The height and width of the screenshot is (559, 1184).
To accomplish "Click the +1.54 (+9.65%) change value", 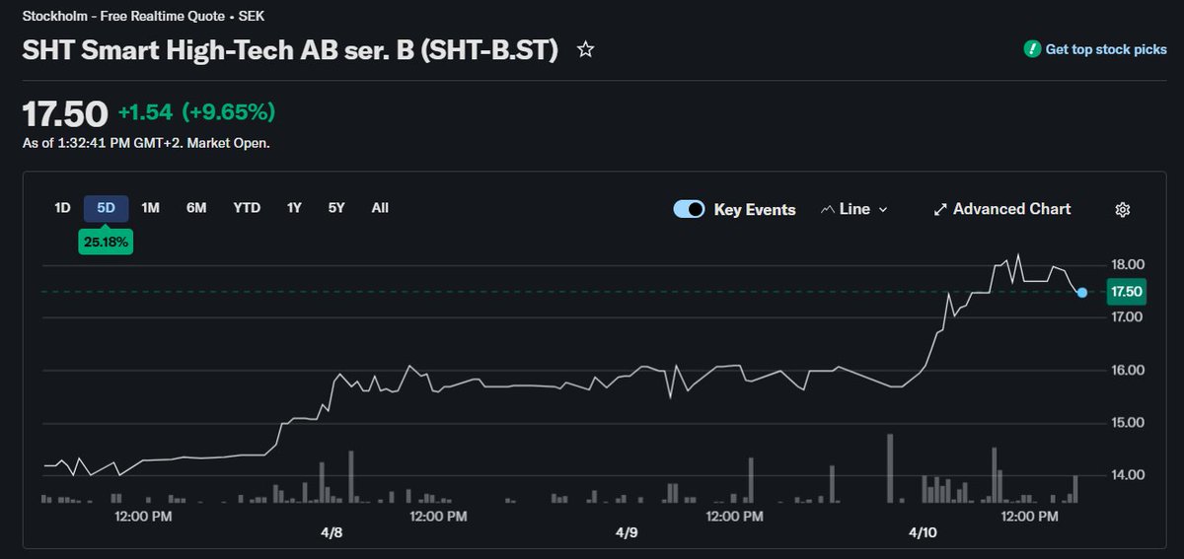I will (196, 111).
